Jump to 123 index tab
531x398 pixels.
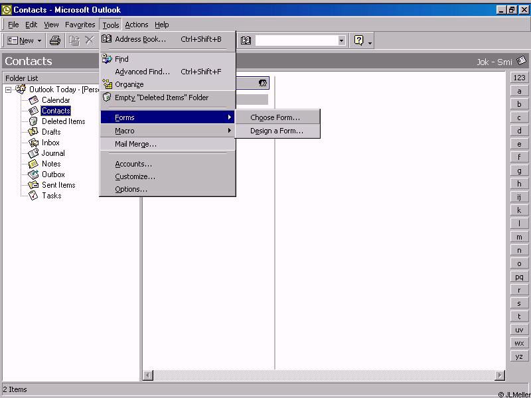[519, 78]
